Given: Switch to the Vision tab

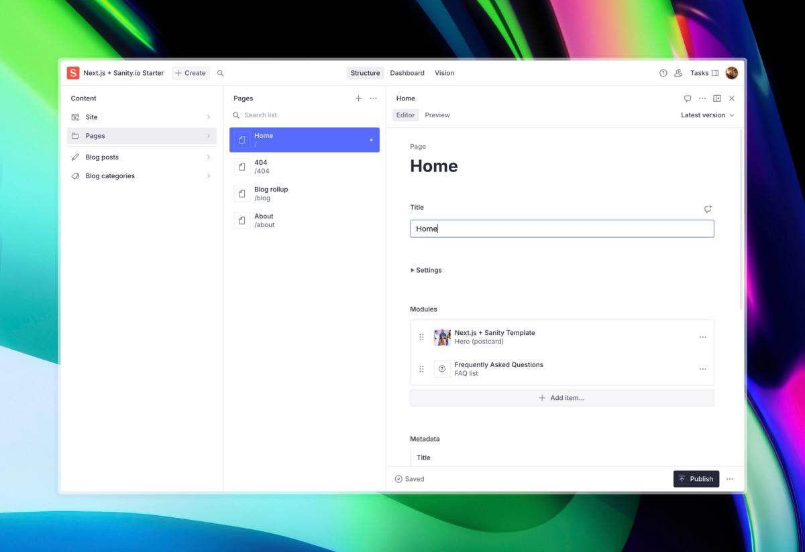Looking at the screenshot, I should coord(444,73).
